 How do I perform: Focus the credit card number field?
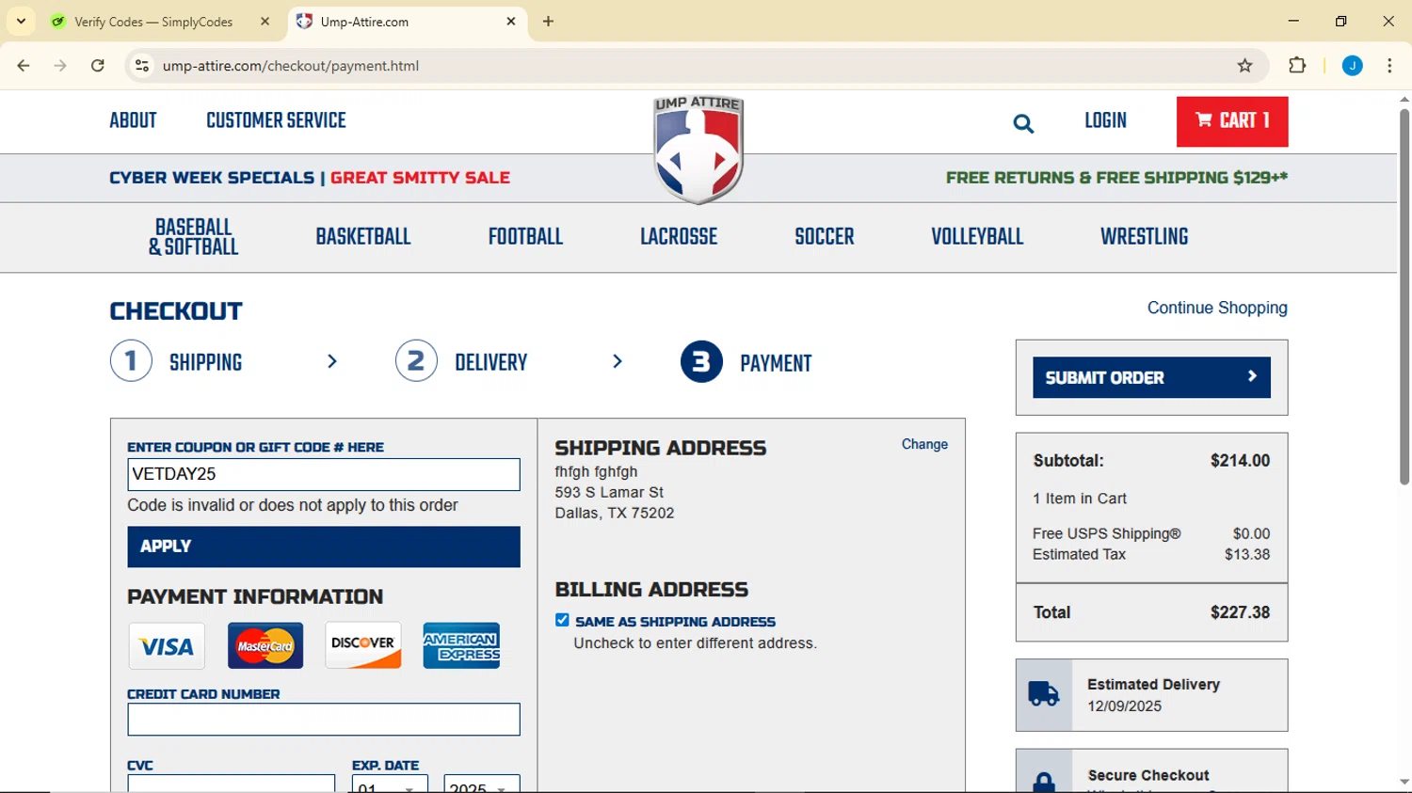(x=324, y=720)
